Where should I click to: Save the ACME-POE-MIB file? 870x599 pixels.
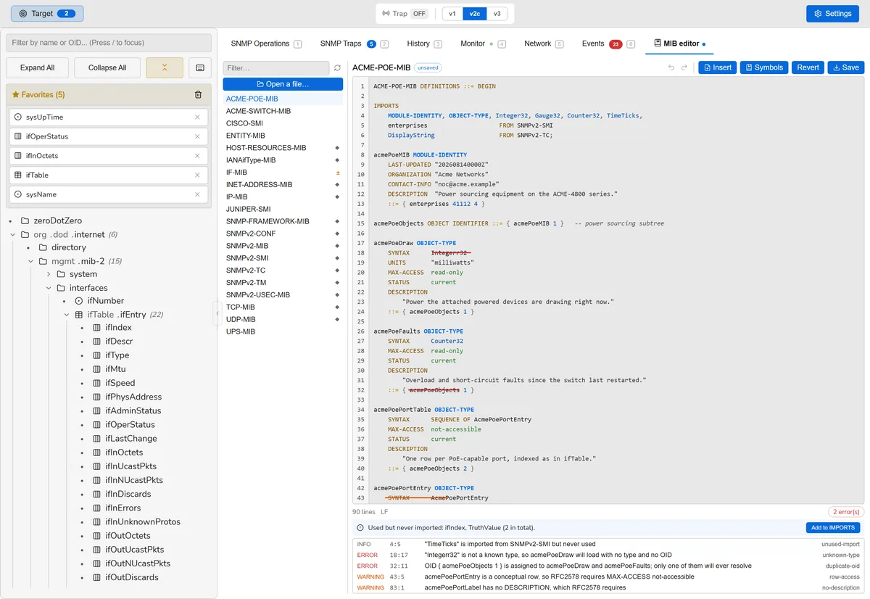pos(846,67)
